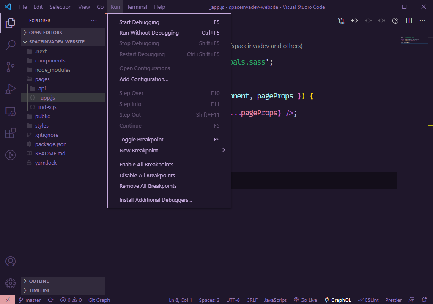Expand the public folder
433x304 pixels.
coord(63,116)
